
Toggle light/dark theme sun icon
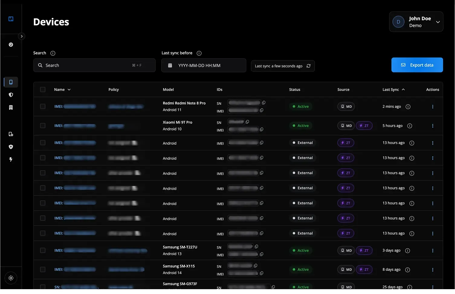click(x=11, y=278)
